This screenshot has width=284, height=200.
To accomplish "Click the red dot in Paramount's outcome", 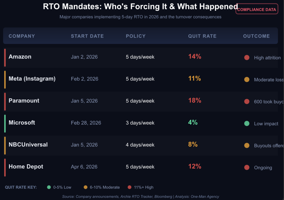I will pos(247,102).
